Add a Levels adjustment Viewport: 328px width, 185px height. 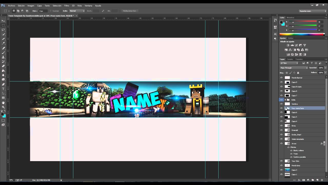click(x=292, y=45)
